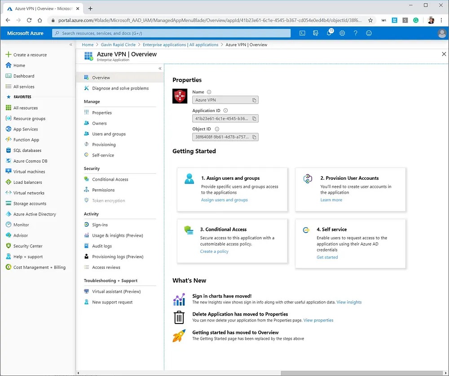The height and width of the screenshot is (376, 449).
Task: Click View insights link
Action: point(349,302)
